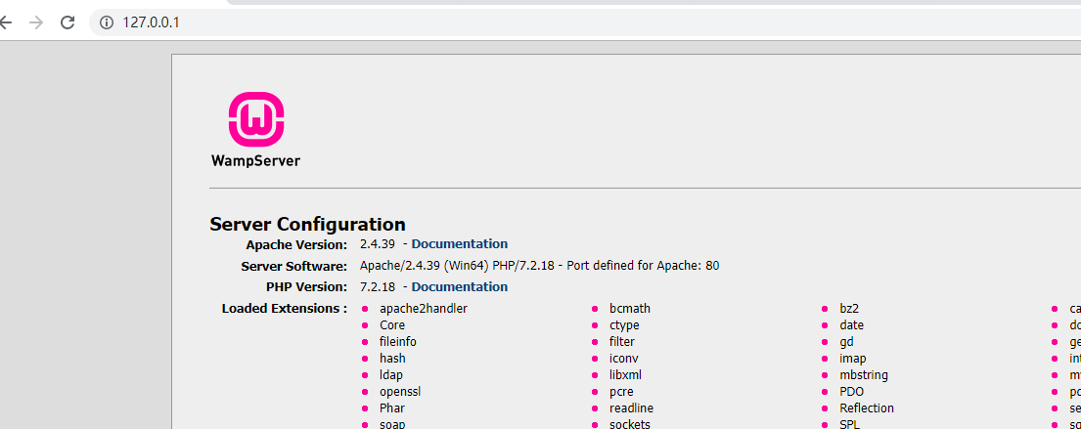1081x429 pixels.
Task: Click the 'mbstring' extension entry
Action: 864,375
